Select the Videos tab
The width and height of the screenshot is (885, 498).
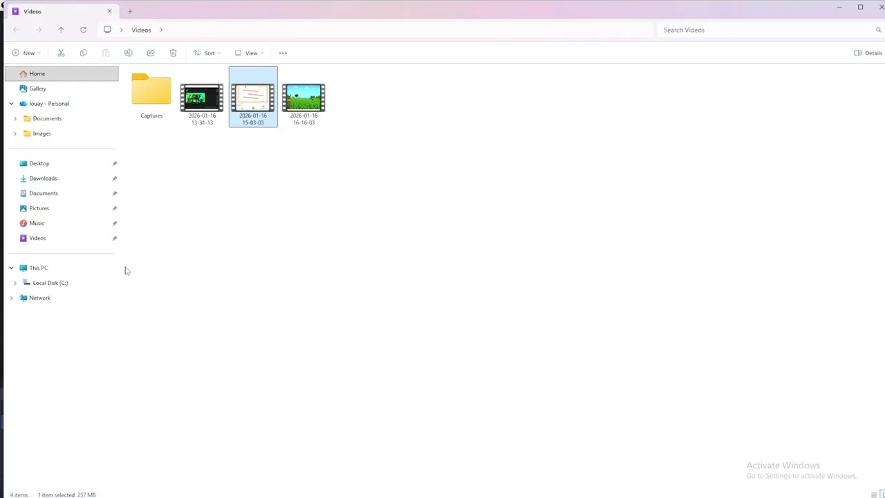[62, 11]
